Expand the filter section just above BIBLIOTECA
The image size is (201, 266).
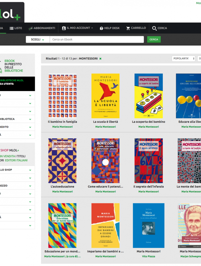[x=17, y=111]
